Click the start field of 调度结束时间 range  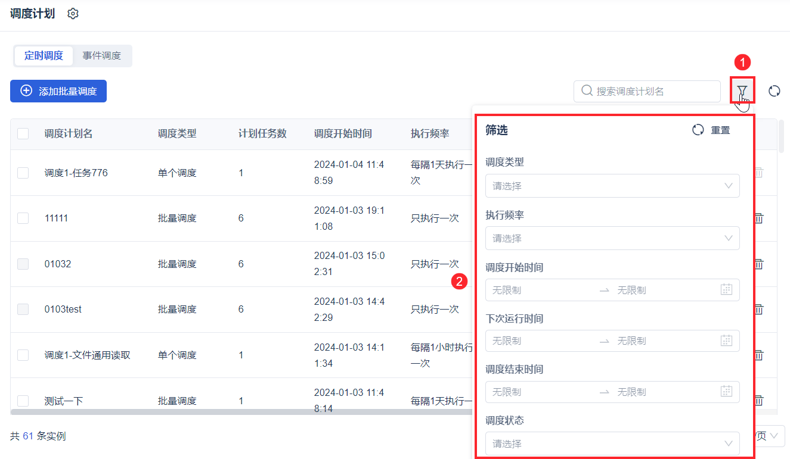click(x=541, y=392)
